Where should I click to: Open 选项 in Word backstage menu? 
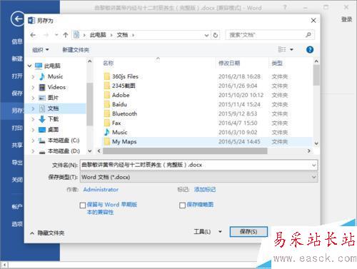click(17, 224)
